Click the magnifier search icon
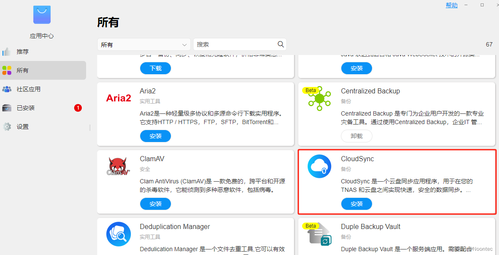Screen dimensions: 499x255 click(280, 44)
